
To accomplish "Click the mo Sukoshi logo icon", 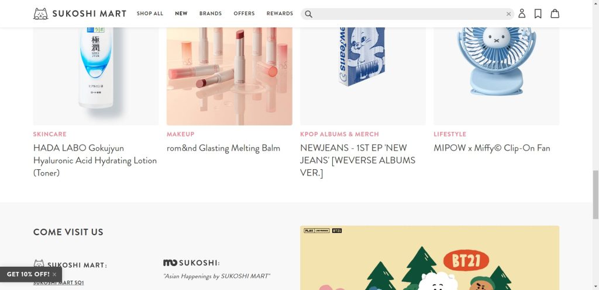I will point(170,263).
